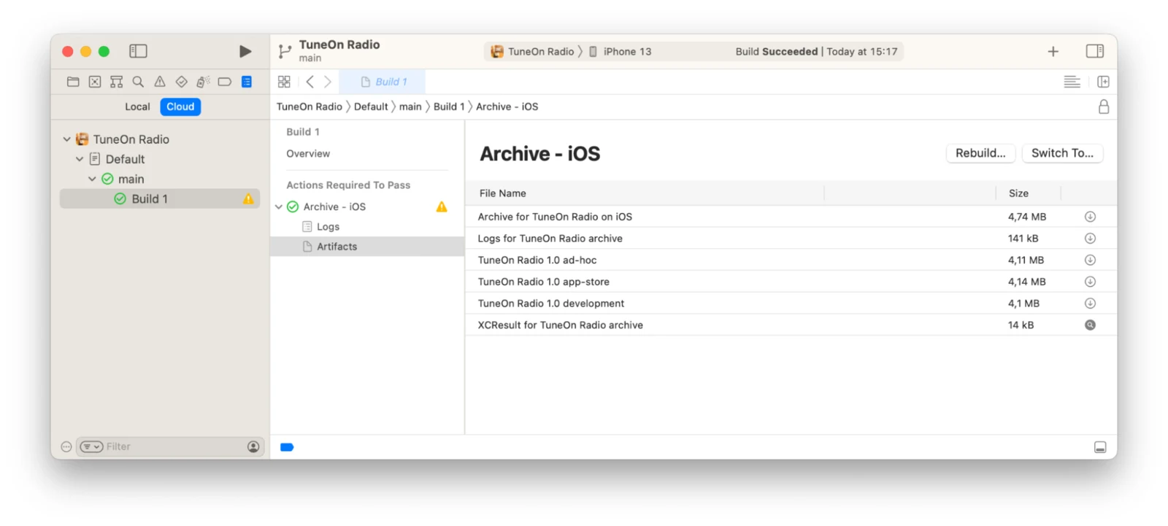Screen dimensions: 1168x526
Task: Open the Report navigator
Action: click(247, 82)
